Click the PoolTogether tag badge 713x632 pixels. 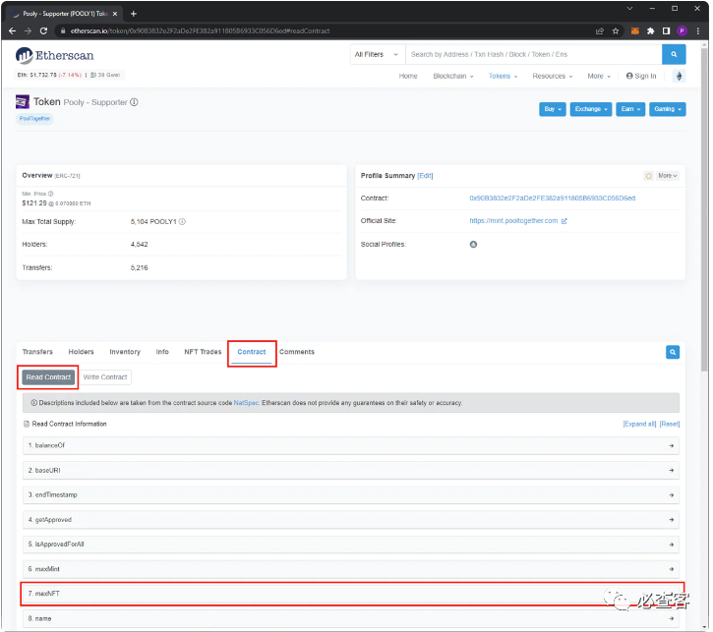click(x=34, y=119)
